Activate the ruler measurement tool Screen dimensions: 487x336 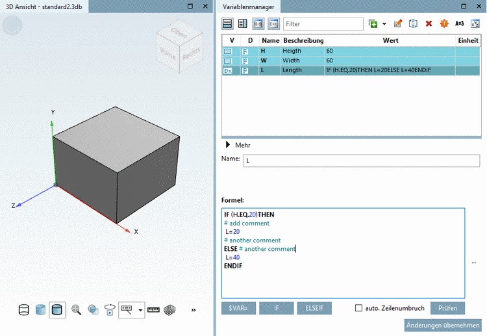click(153, 310)
